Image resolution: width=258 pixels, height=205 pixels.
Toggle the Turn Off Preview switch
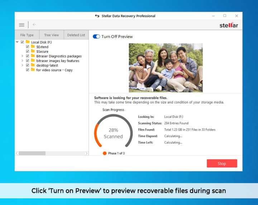[x=96, y=36]
